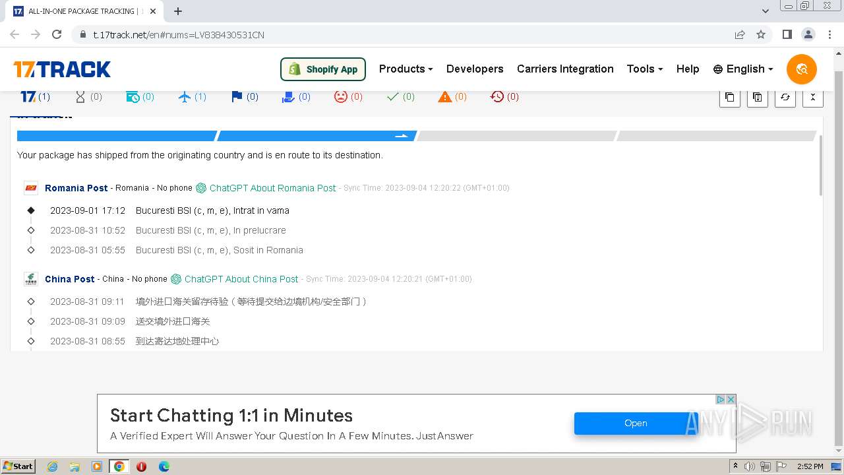The height and width of the screenshot is (475, 844).
Task: Open Carriers Integration page
Action: [565, 69]
